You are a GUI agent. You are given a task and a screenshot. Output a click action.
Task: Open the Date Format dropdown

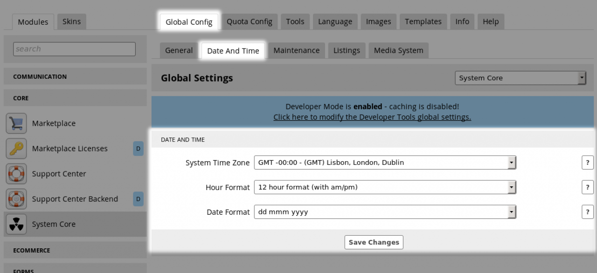coord(385,212)
